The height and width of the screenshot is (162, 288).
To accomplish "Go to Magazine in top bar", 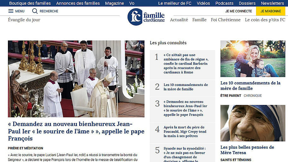I will click(x=114, y=3).
